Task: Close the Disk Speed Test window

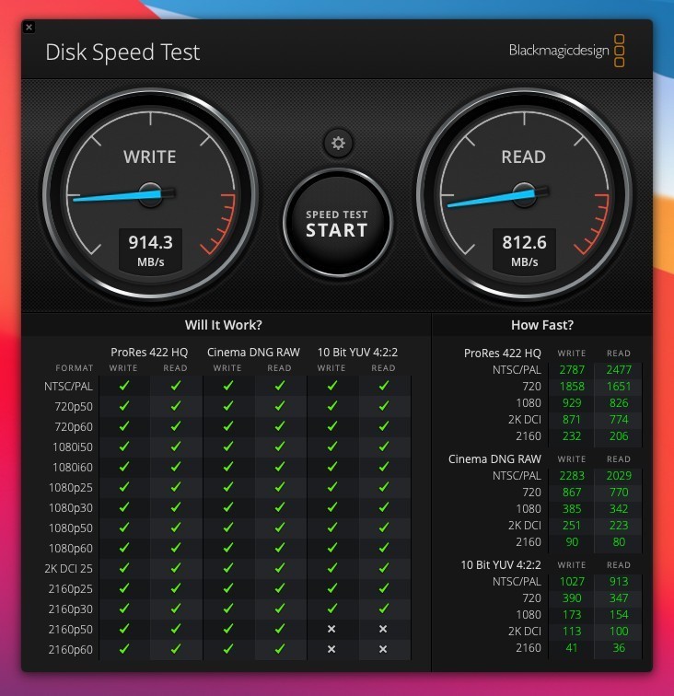Action: [x=29, y=28]
